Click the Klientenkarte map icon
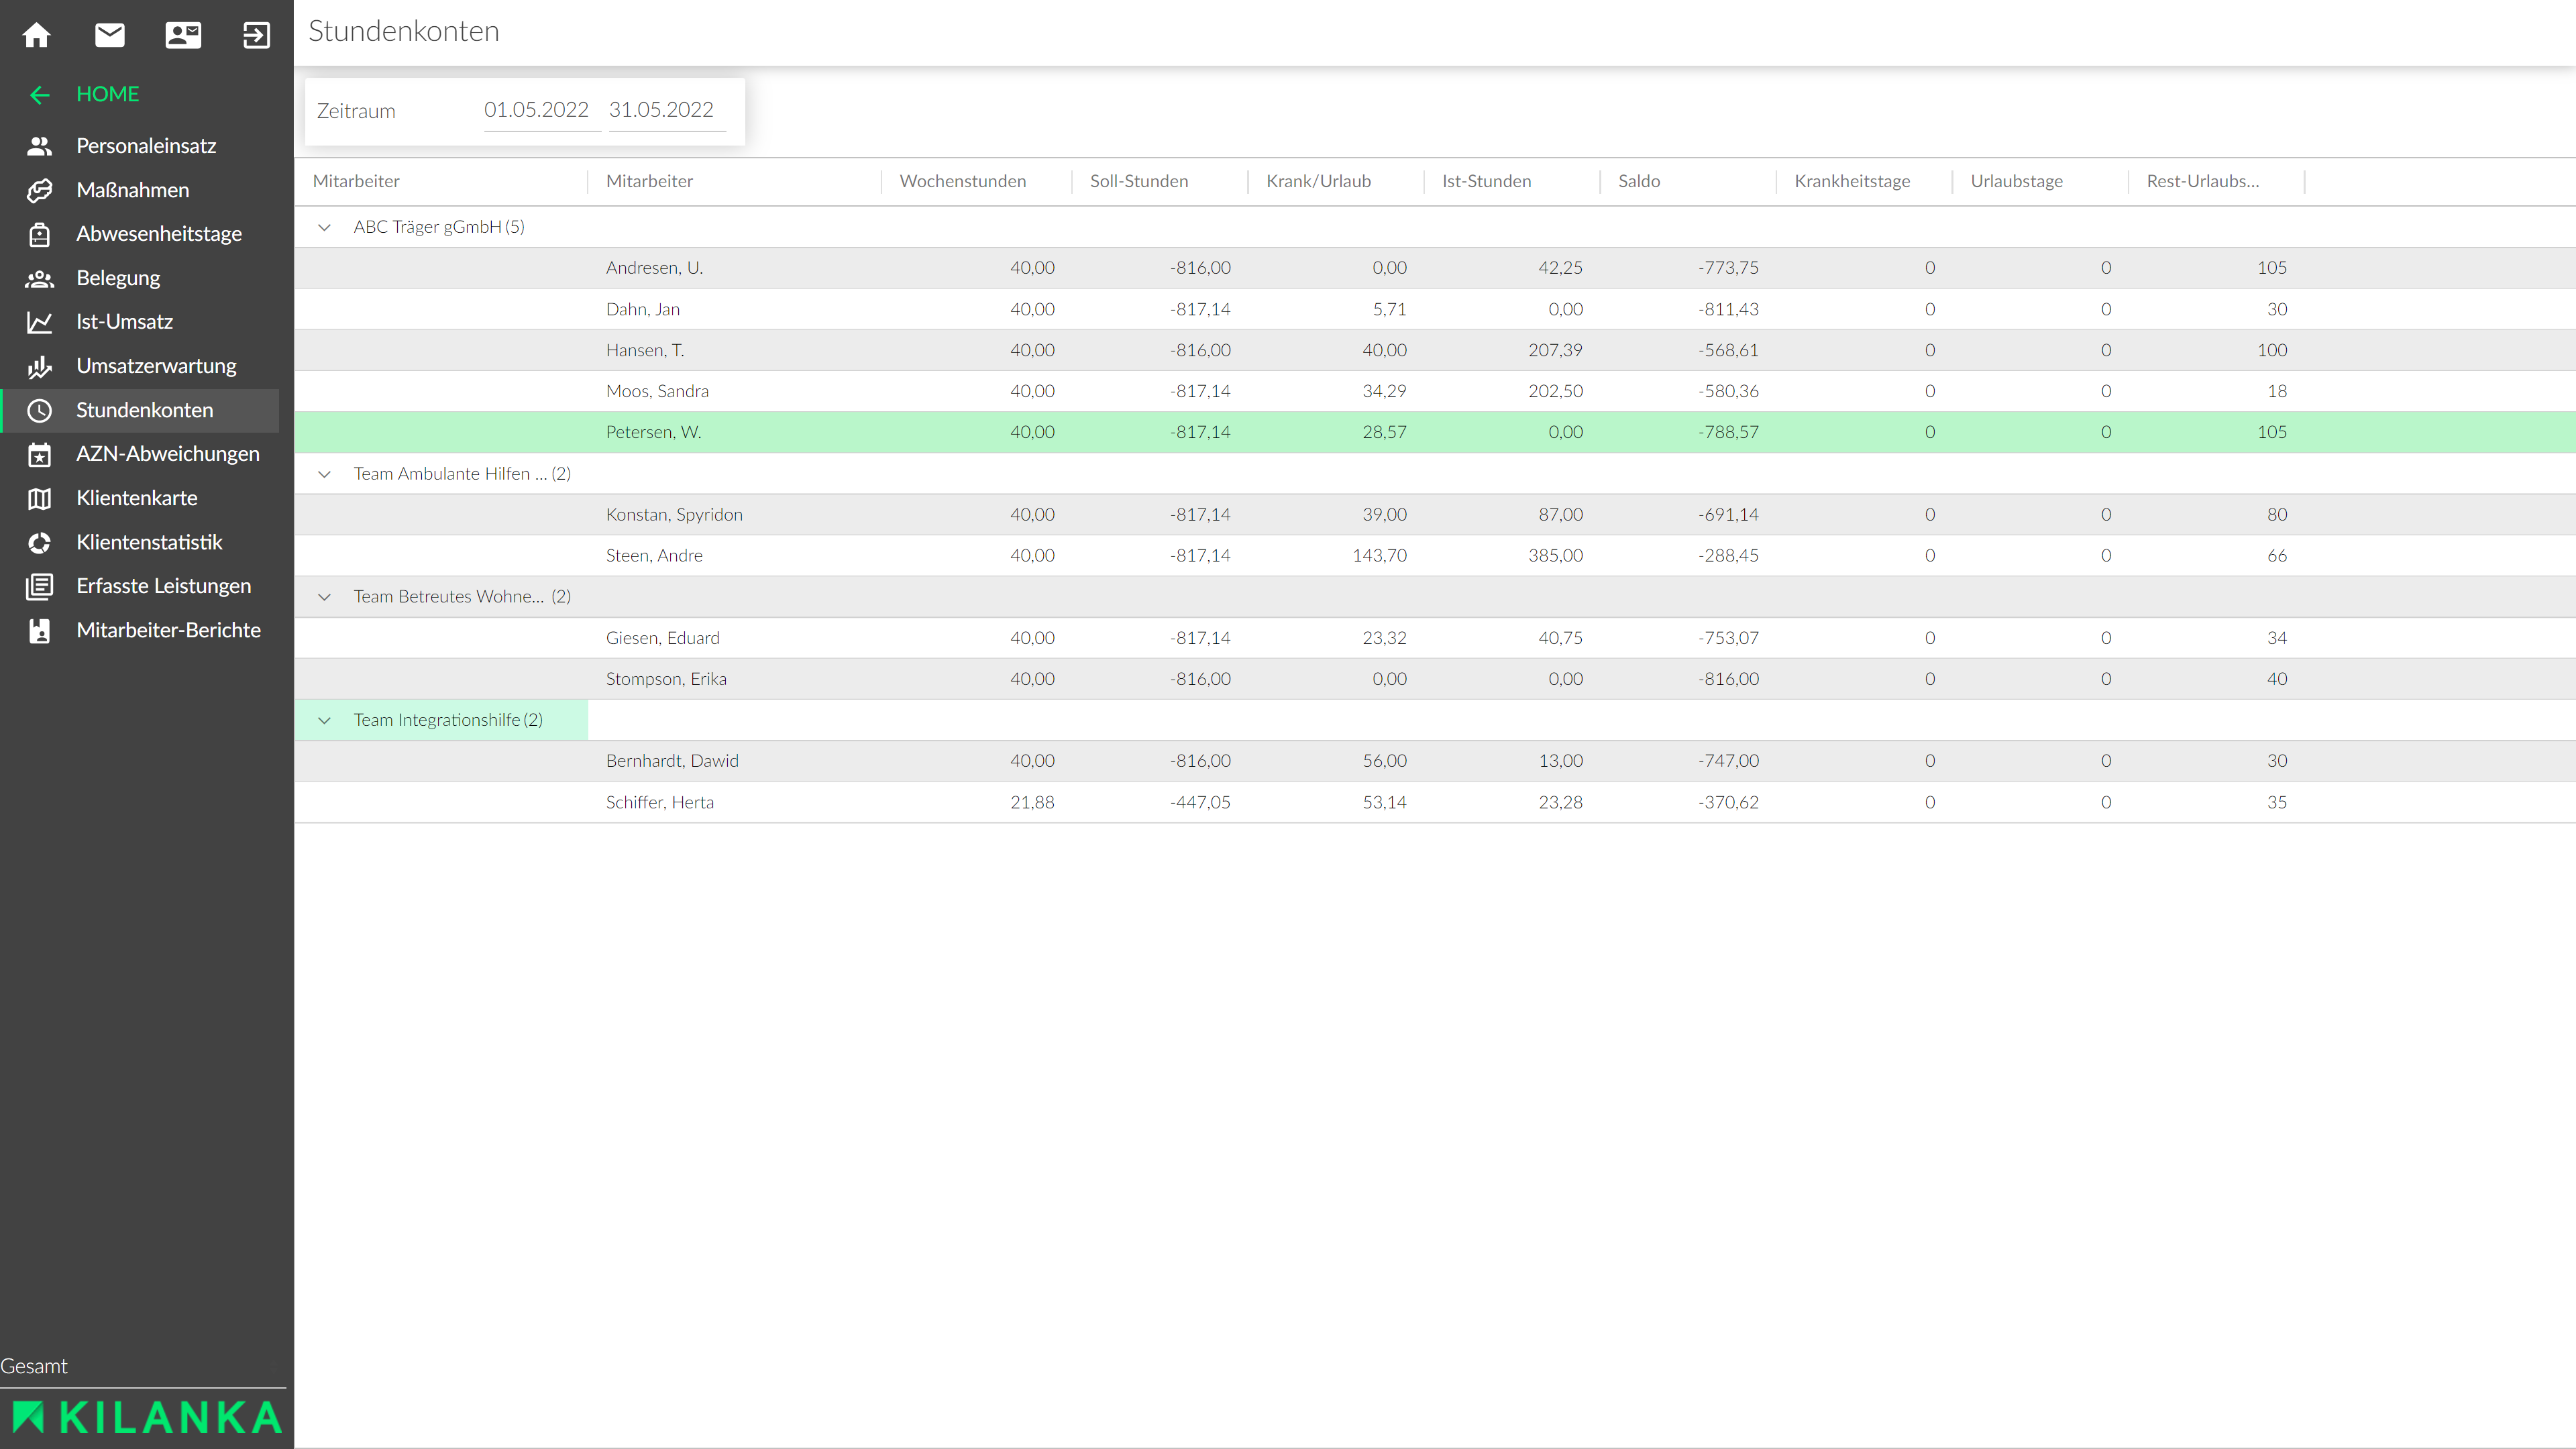Viewport: 2576px width, 1449px height. tap(40, 498)
